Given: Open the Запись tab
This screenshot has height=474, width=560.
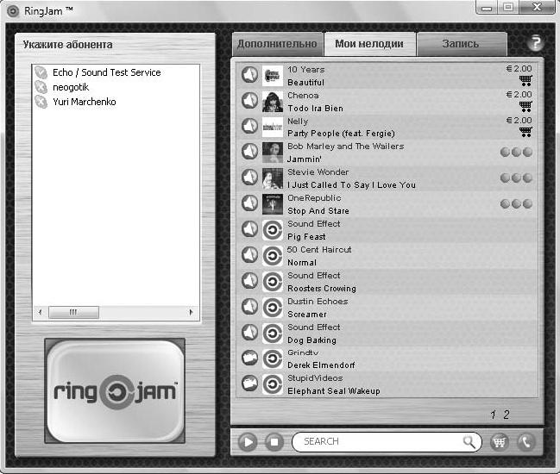Looking at the screenshot, I should click(x=461, y=44).
